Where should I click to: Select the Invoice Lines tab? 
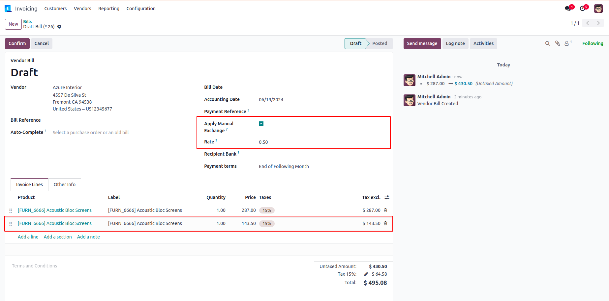click(x=29, y=185)
